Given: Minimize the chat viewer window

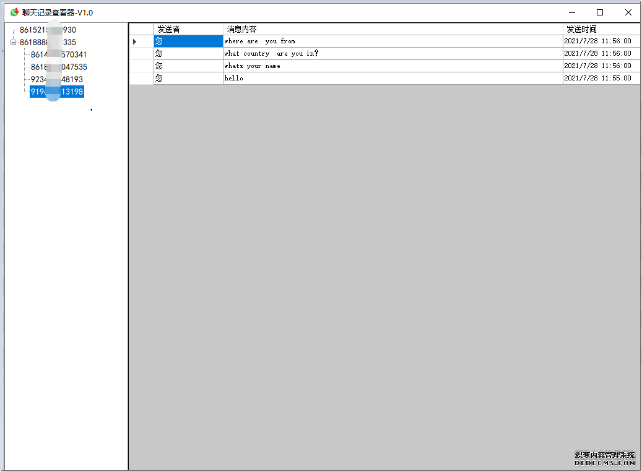Looking at the screenshot, I should point(571,12).
